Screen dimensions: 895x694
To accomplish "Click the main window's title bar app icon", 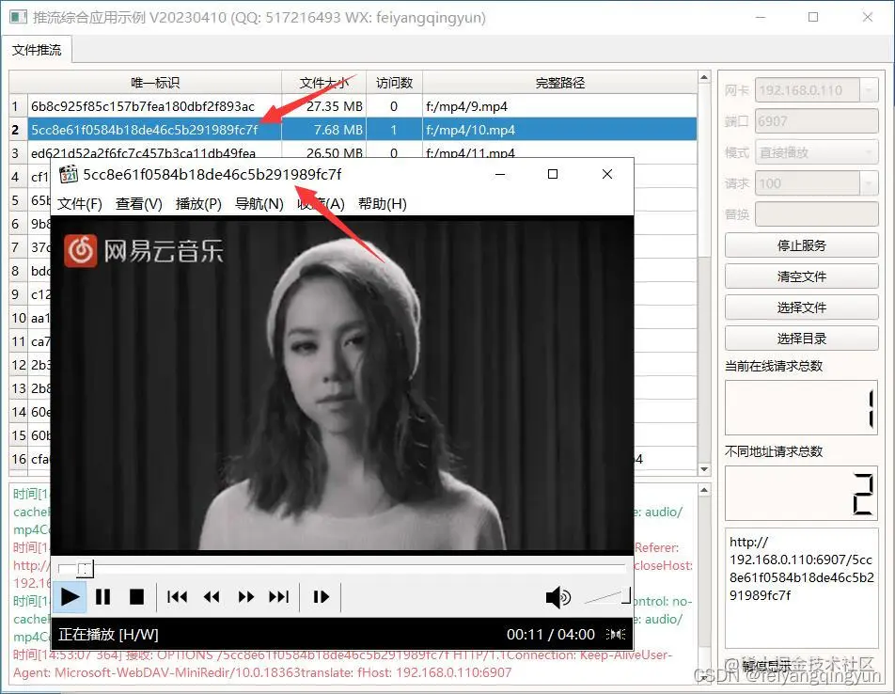I will point(18,17).
